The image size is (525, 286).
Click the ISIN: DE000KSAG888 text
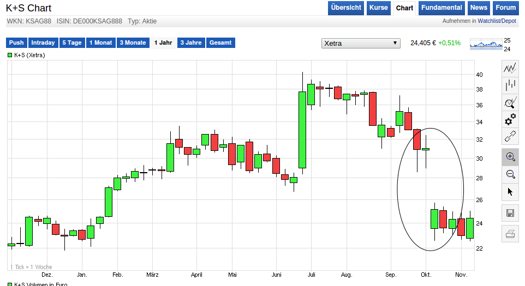click(x=90, y=21)
